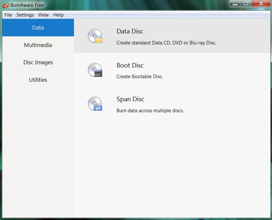This screenshot has height=220, width=272.
Task: Open the File menu
Action: [x=8, y=15]
